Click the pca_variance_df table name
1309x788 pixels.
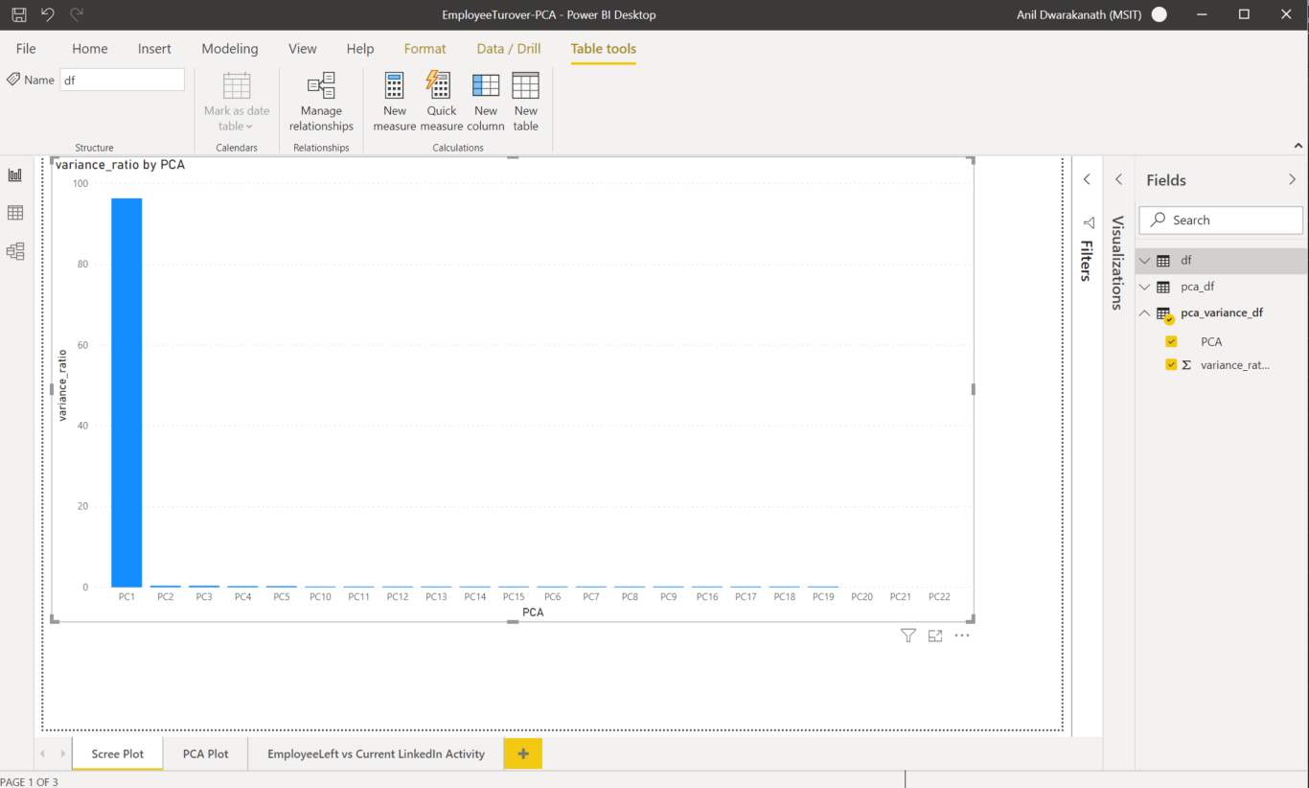pyautogui.click(x=1222, y=313)
